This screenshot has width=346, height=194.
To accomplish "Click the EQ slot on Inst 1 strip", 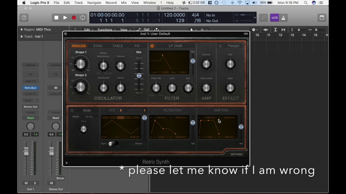I will click(x=30, y=74).
